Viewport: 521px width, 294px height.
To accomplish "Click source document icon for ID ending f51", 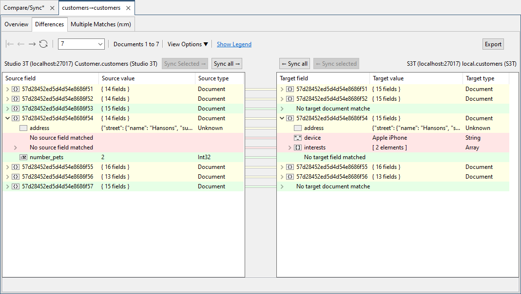I will [16, 89].
